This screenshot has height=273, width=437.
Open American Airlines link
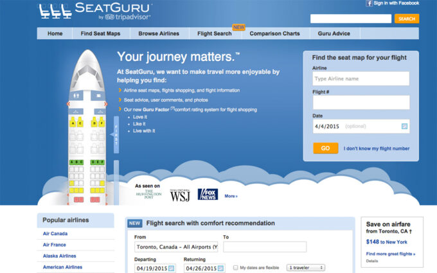click(62, 267)
